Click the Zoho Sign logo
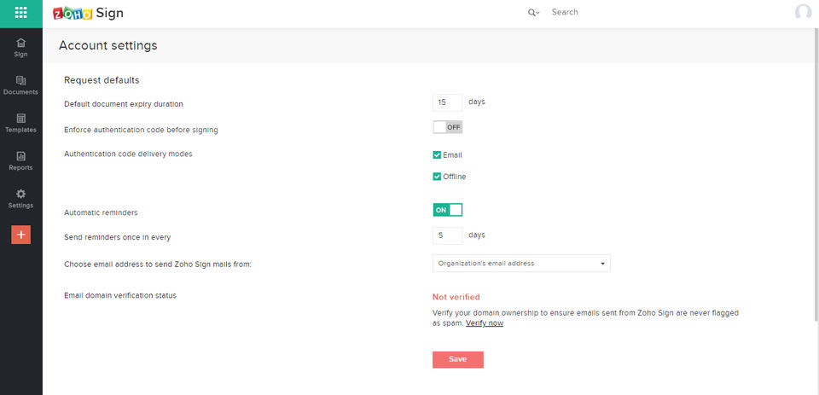 tap(88, 13)
